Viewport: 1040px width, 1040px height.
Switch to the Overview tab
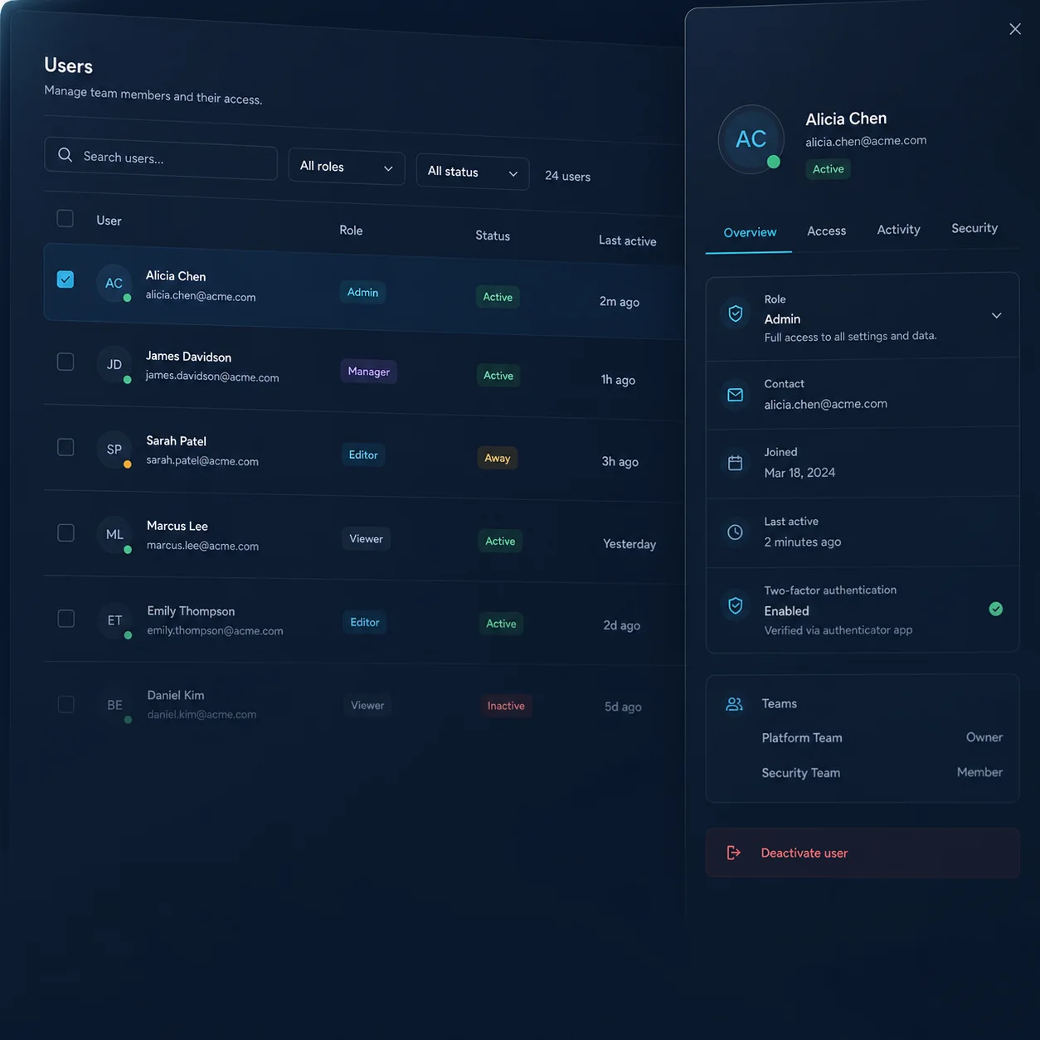pyautogui.click(x=750, y=232)
